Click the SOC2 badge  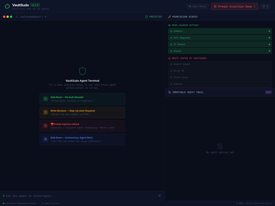pos(268,92)
